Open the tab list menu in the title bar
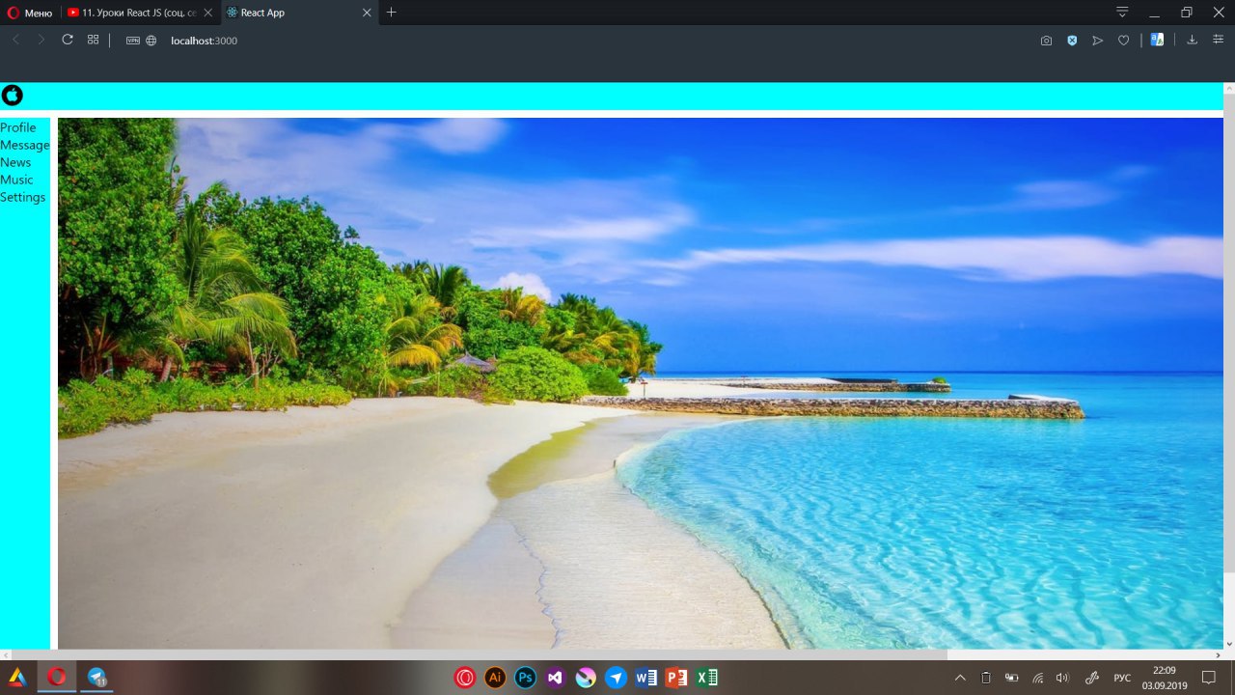Screen dimensions: 1235x695 [x=1122, y=13]
